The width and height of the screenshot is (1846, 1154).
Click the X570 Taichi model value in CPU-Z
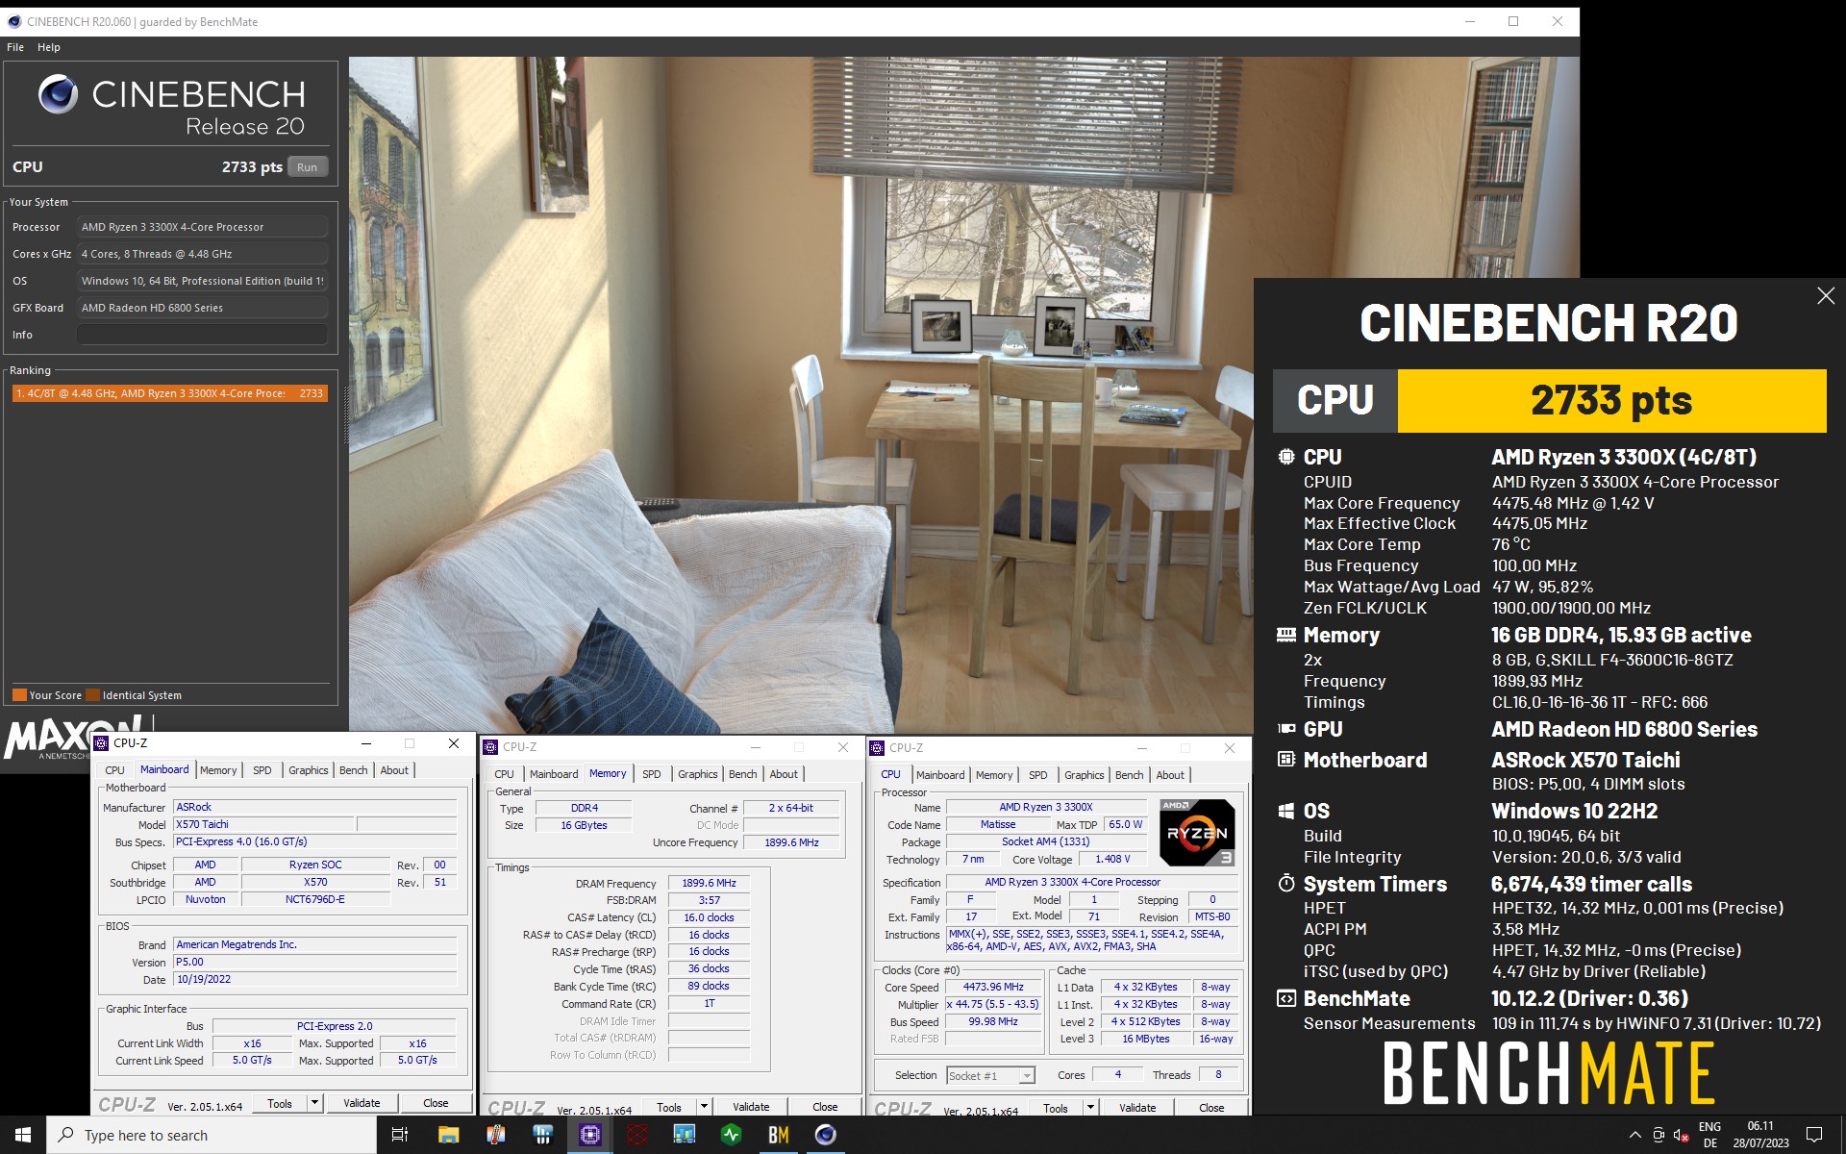(x=264, y=824)
